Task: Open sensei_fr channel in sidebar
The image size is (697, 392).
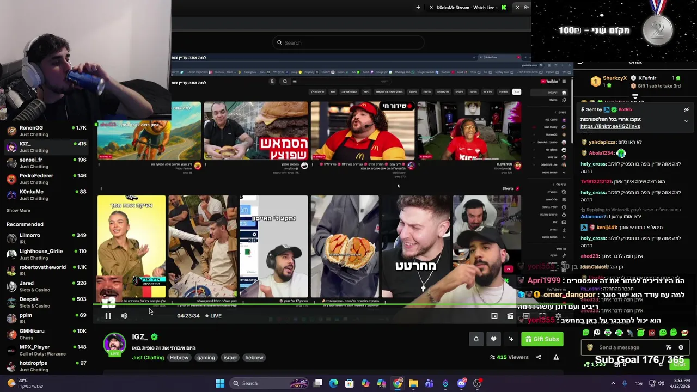Action: point(46,163)
